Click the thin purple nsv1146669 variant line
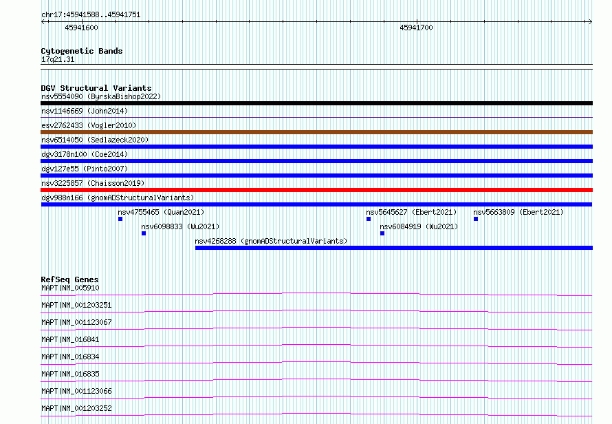Image resolution: width=612 pixels, height=424 pixels. click(x=316, y=117)
